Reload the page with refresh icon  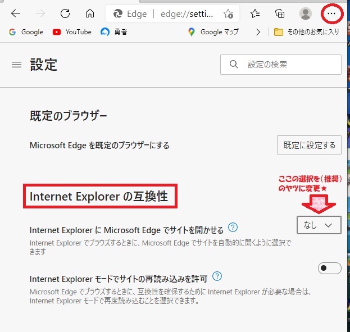coord(65,13)
